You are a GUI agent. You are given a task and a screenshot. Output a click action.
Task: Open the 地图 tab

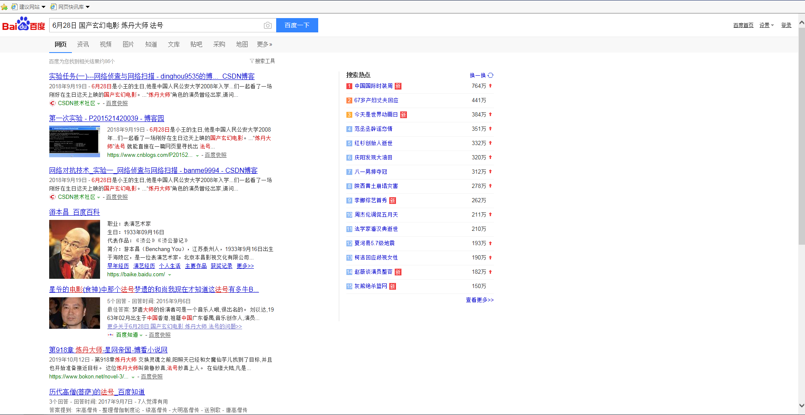click(242, 44)
